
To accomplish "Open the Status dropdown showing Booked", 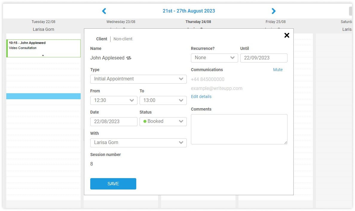I will [x=163, y=122].
